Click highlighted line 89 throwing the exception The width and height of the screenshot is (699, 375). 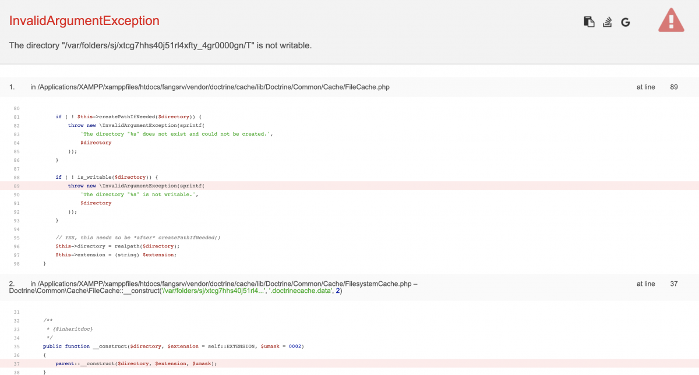pos(136,186)
